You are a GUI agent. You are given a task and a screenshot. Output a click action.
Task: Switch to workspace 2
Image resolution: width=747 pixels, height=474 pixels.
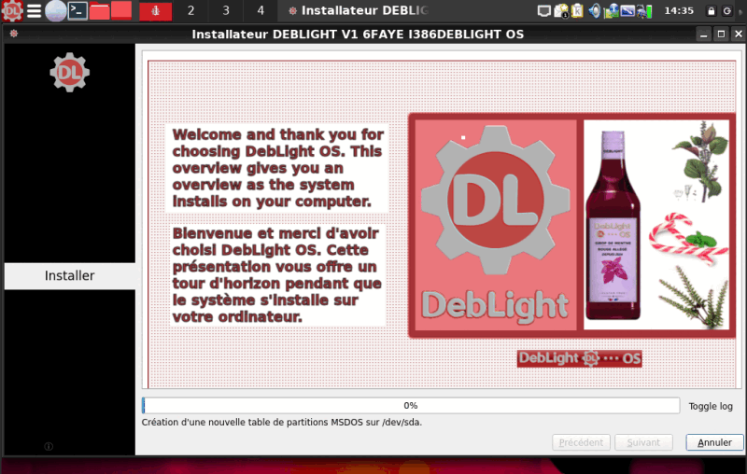click(190, 11)
